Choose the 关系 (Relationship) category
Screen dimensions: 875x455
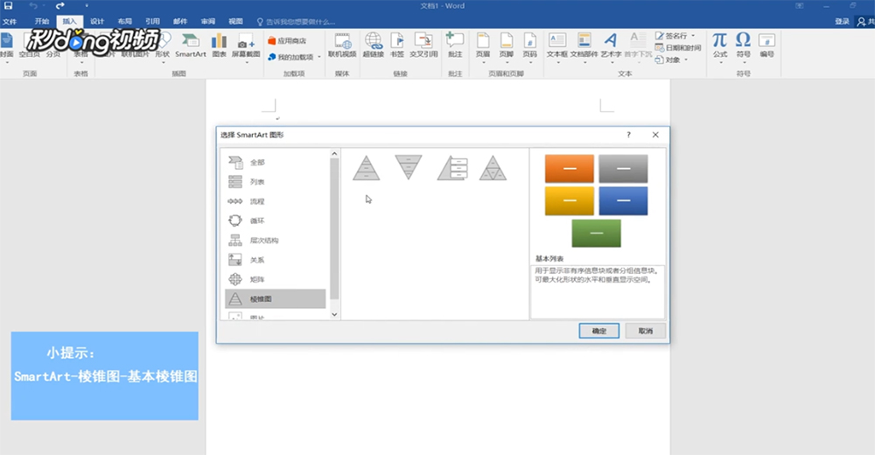tap(275, 260)
